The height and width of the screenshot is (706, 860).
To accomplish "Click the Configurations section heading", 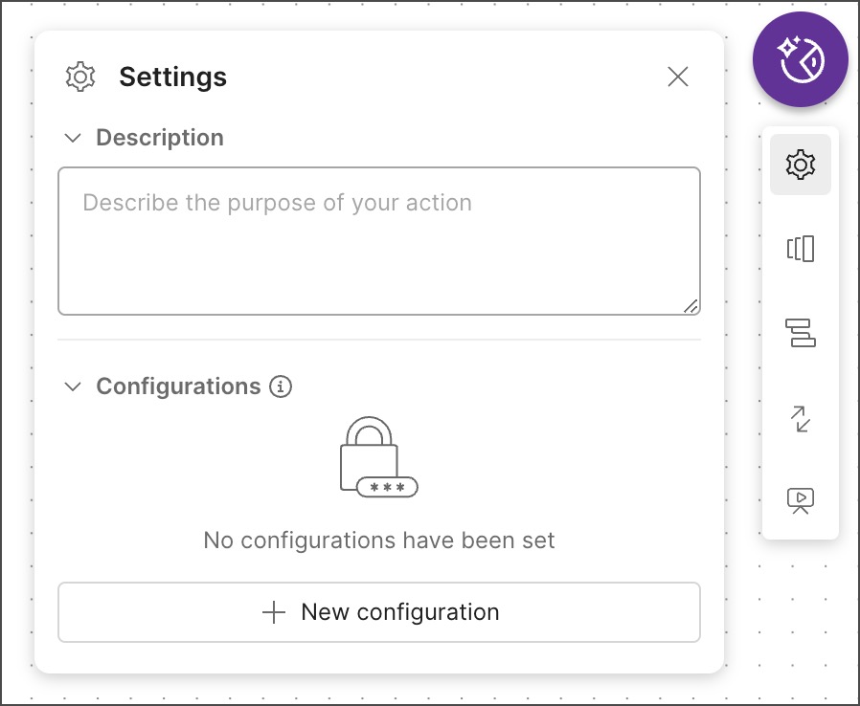I will (178, 386).
